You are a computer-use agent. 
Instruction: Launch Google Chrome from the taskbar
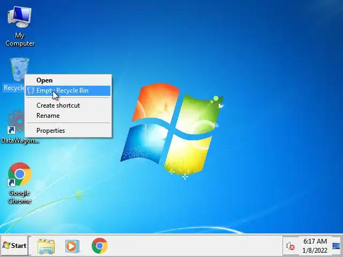point(100,246)
